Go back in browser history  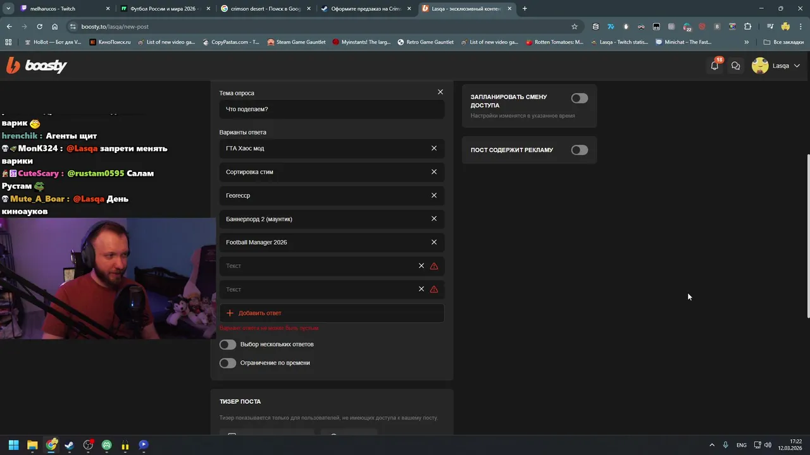pyautogui.click(x=9, y=27)
